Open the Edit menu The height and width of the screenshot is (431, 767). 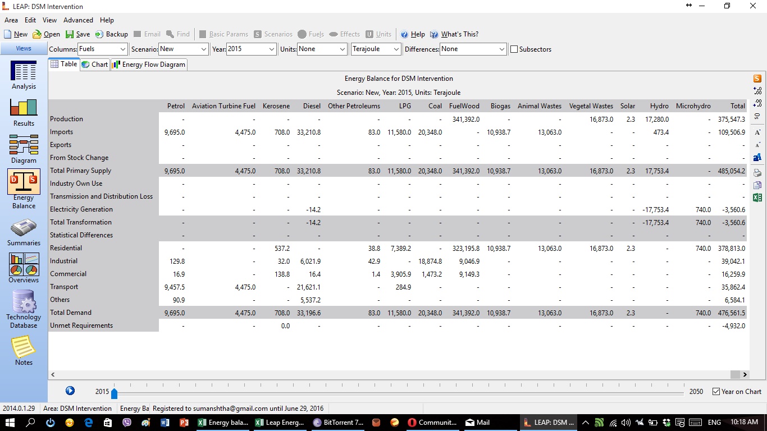[30, 20]
